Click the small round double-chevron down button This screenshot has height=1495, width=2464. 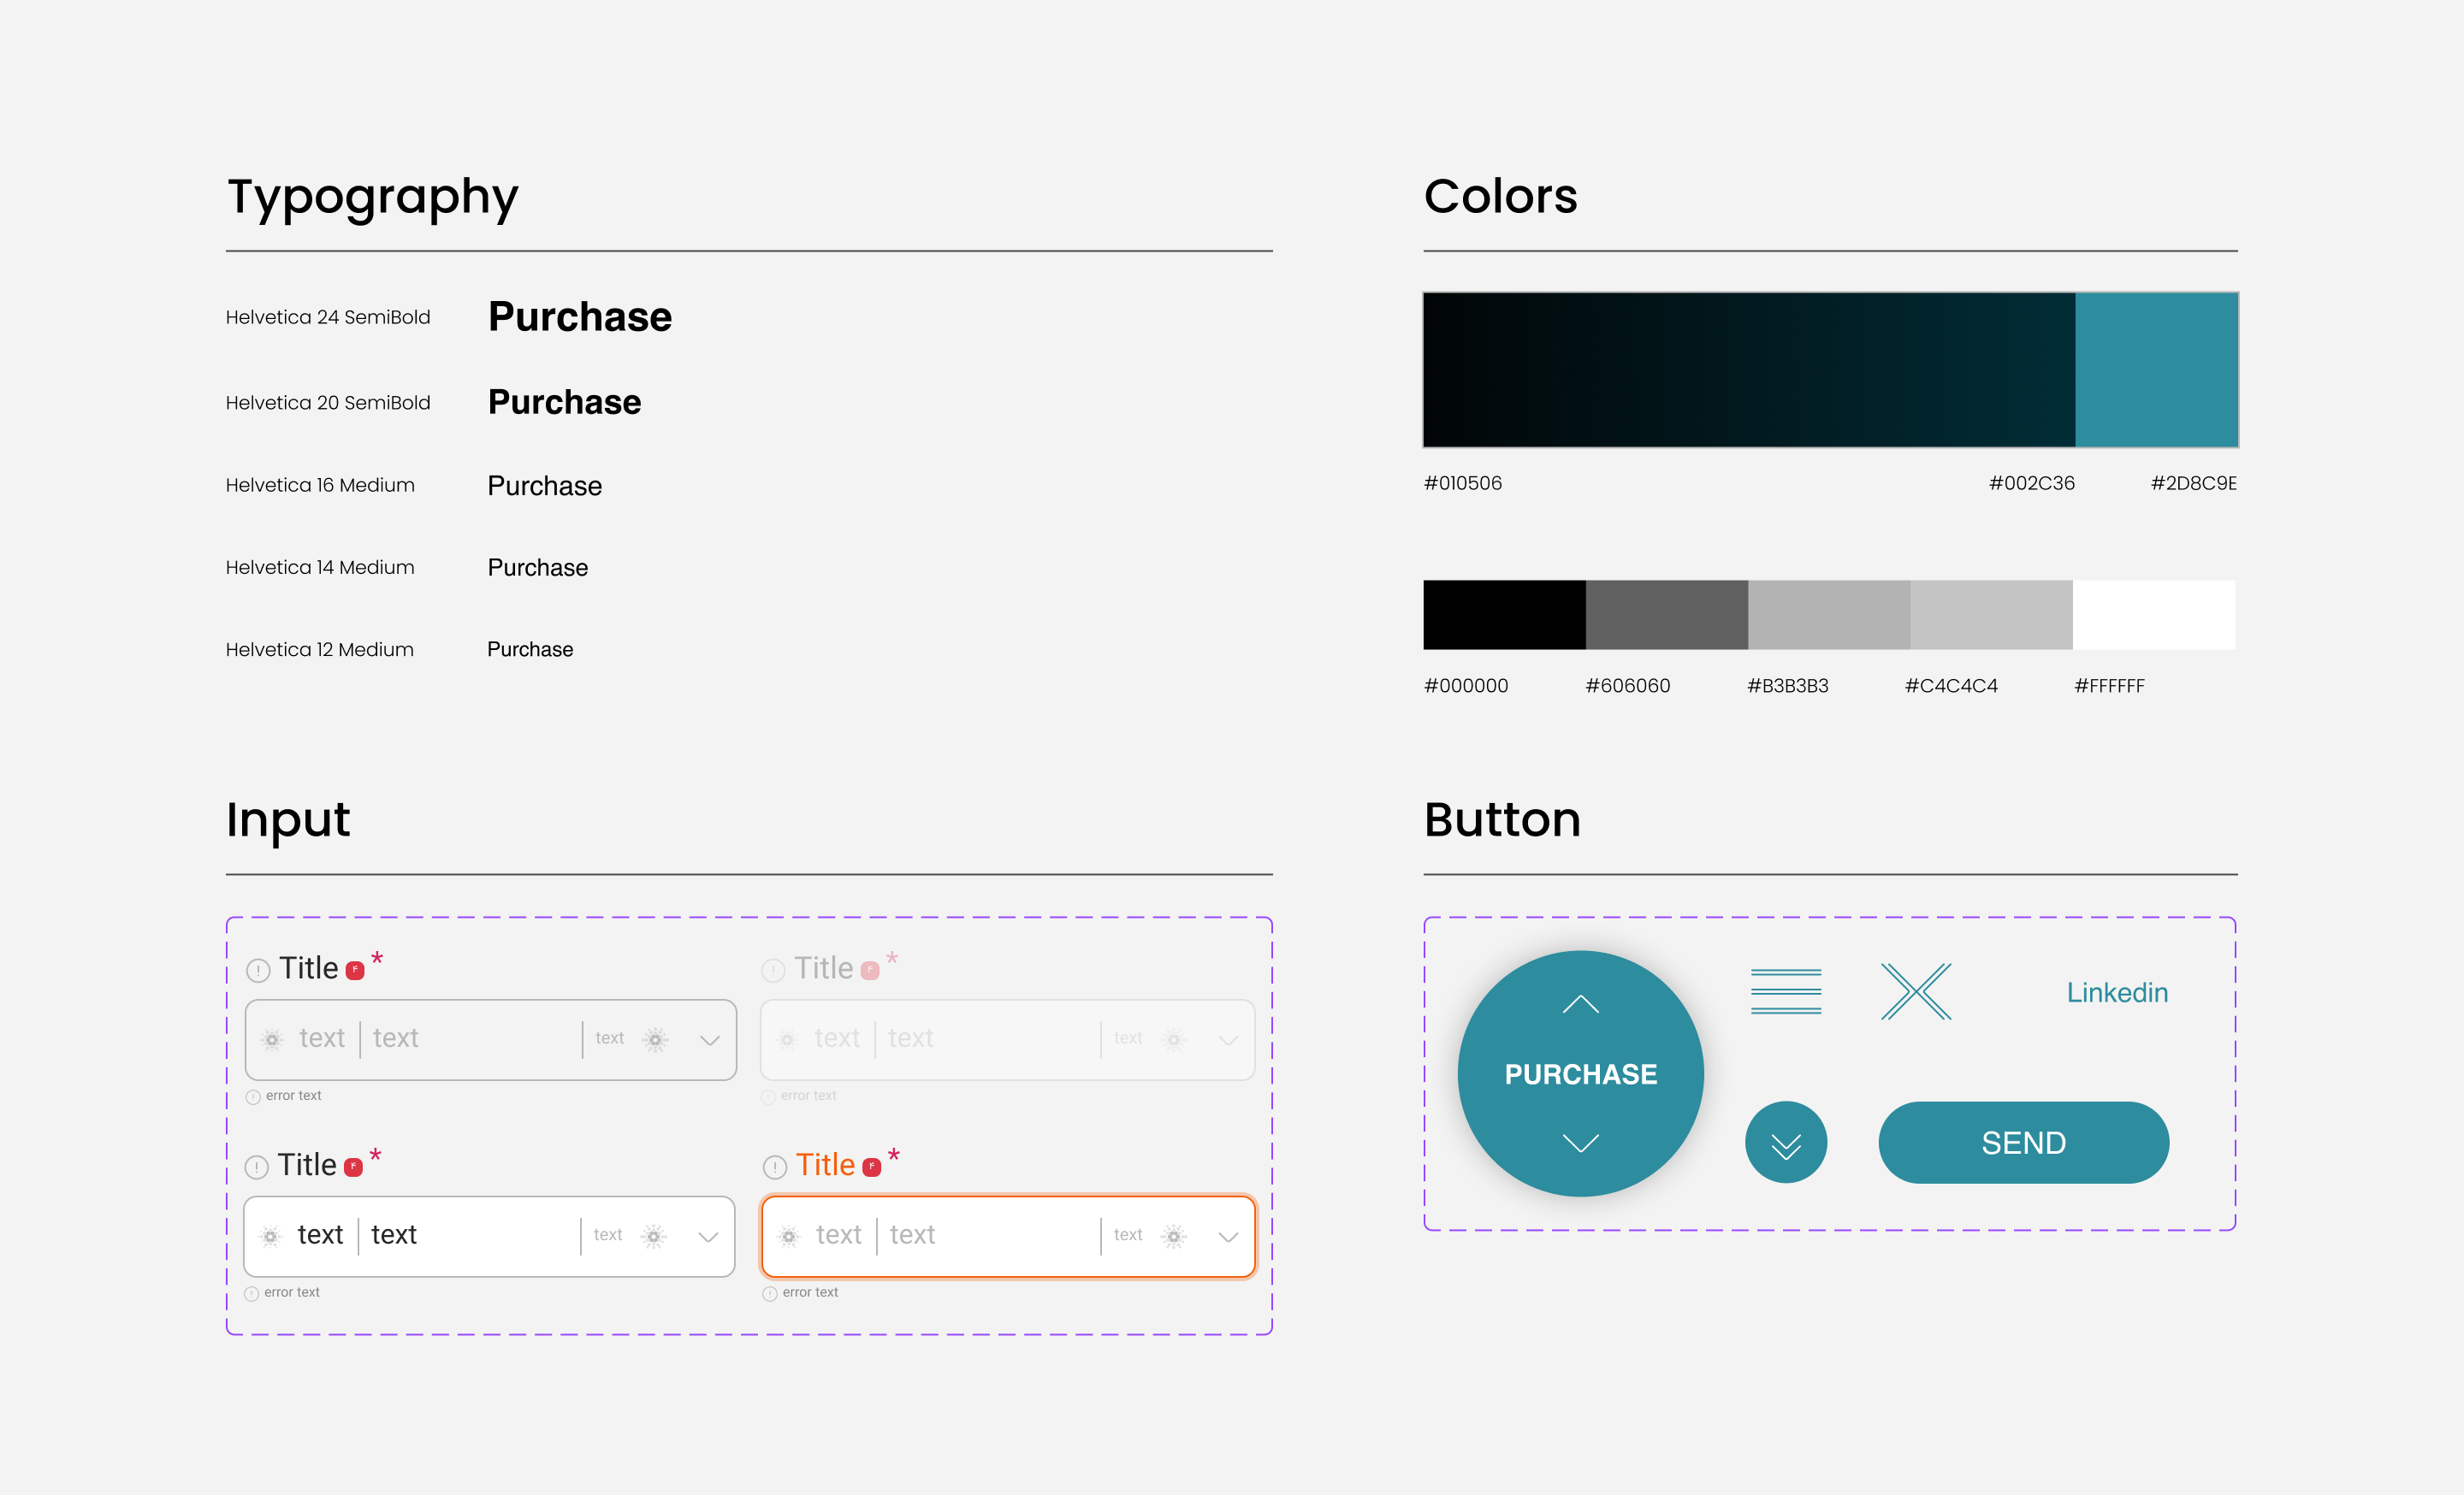[x=1786, y=1143]
